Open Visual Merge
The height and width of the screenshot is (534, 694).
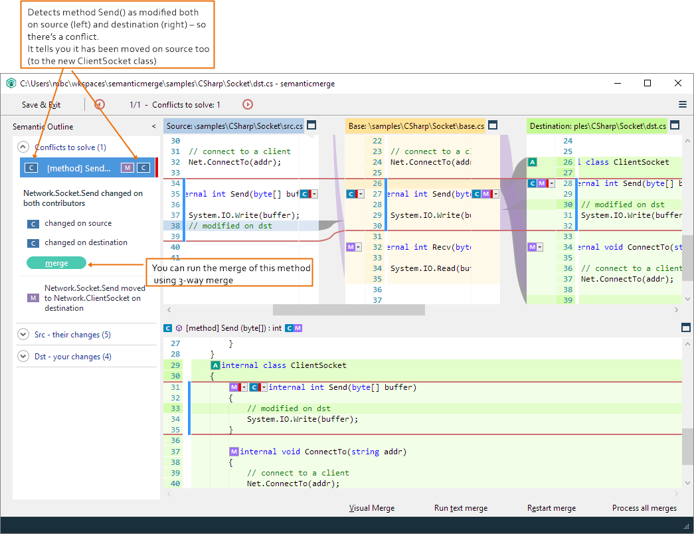point(372,508)
